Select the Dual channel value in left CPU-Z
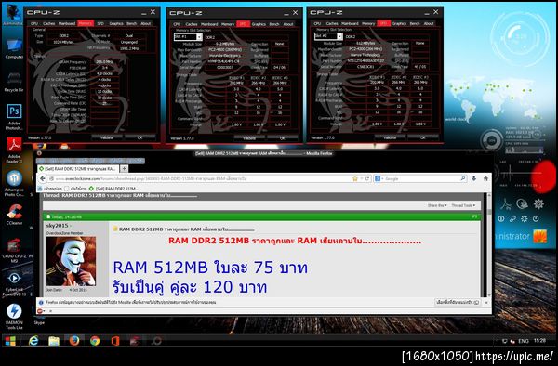 click(x=129, y=35)
